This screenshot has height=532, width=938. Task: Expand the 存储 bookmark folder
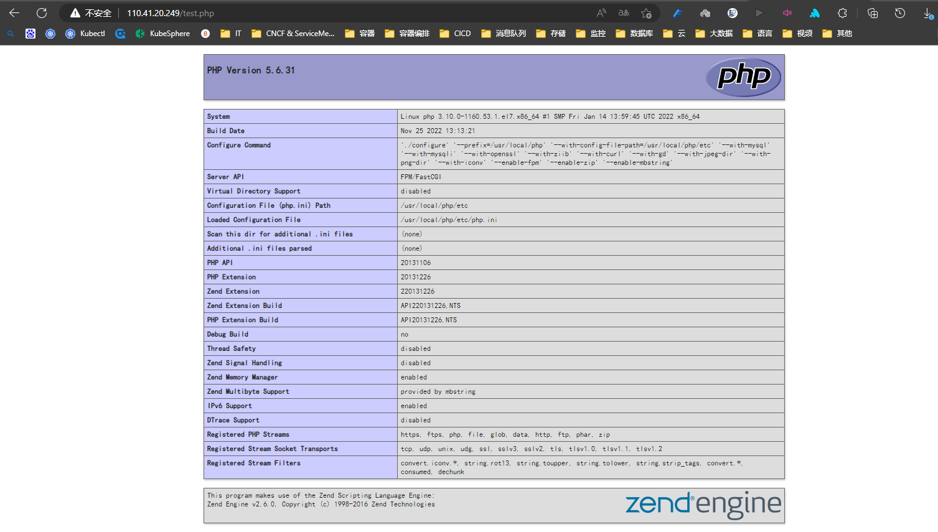pyautogui.click(x=551, y=34)
